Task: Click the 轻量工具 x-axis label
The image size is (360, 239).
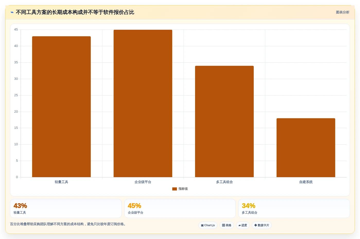Action: point(62,182)
